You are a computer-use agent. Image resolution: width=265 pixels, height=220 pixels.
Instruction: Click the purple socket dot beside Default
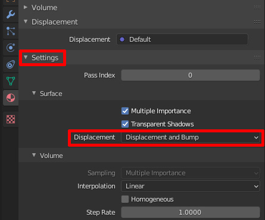click(122, 39)
